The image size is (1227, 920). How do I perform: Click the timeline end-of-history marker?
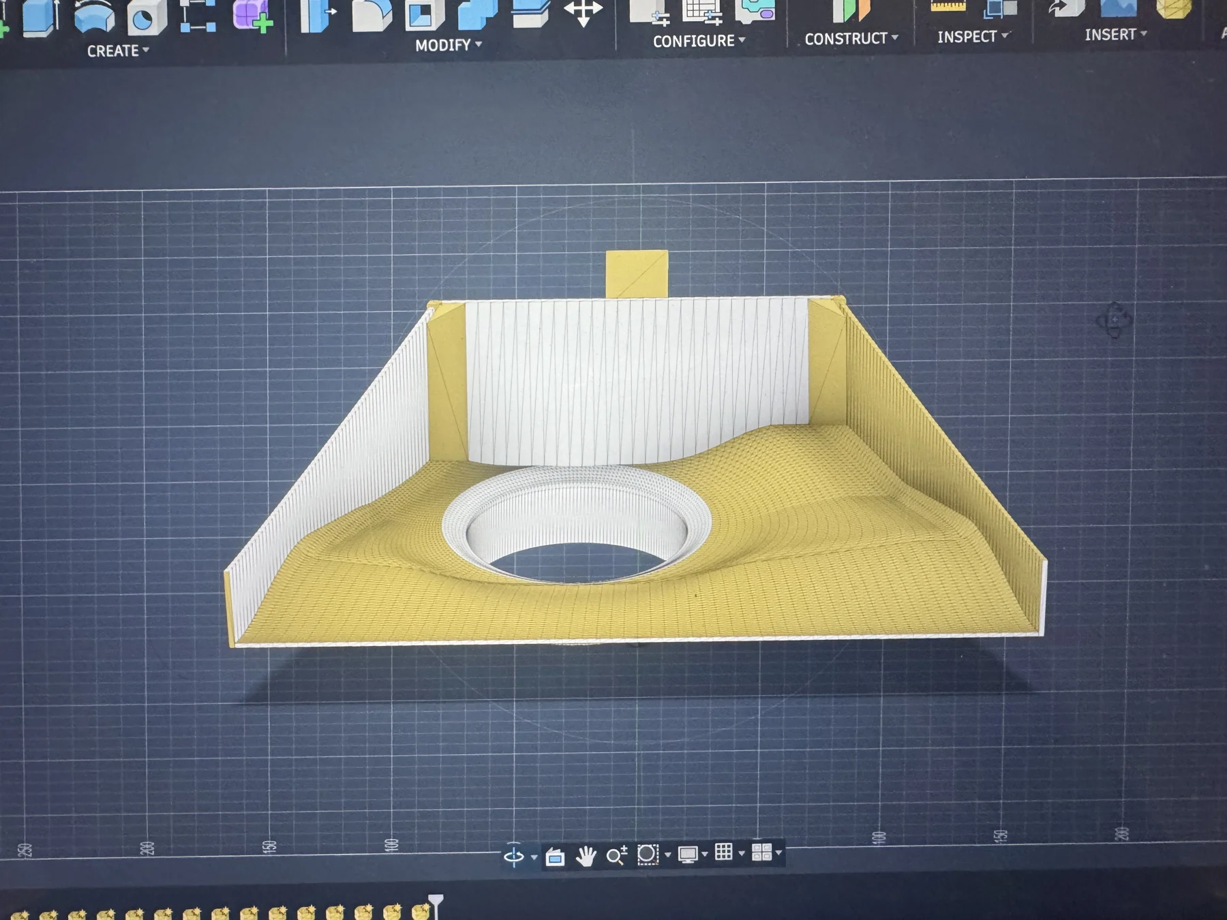tap(436, 906)
